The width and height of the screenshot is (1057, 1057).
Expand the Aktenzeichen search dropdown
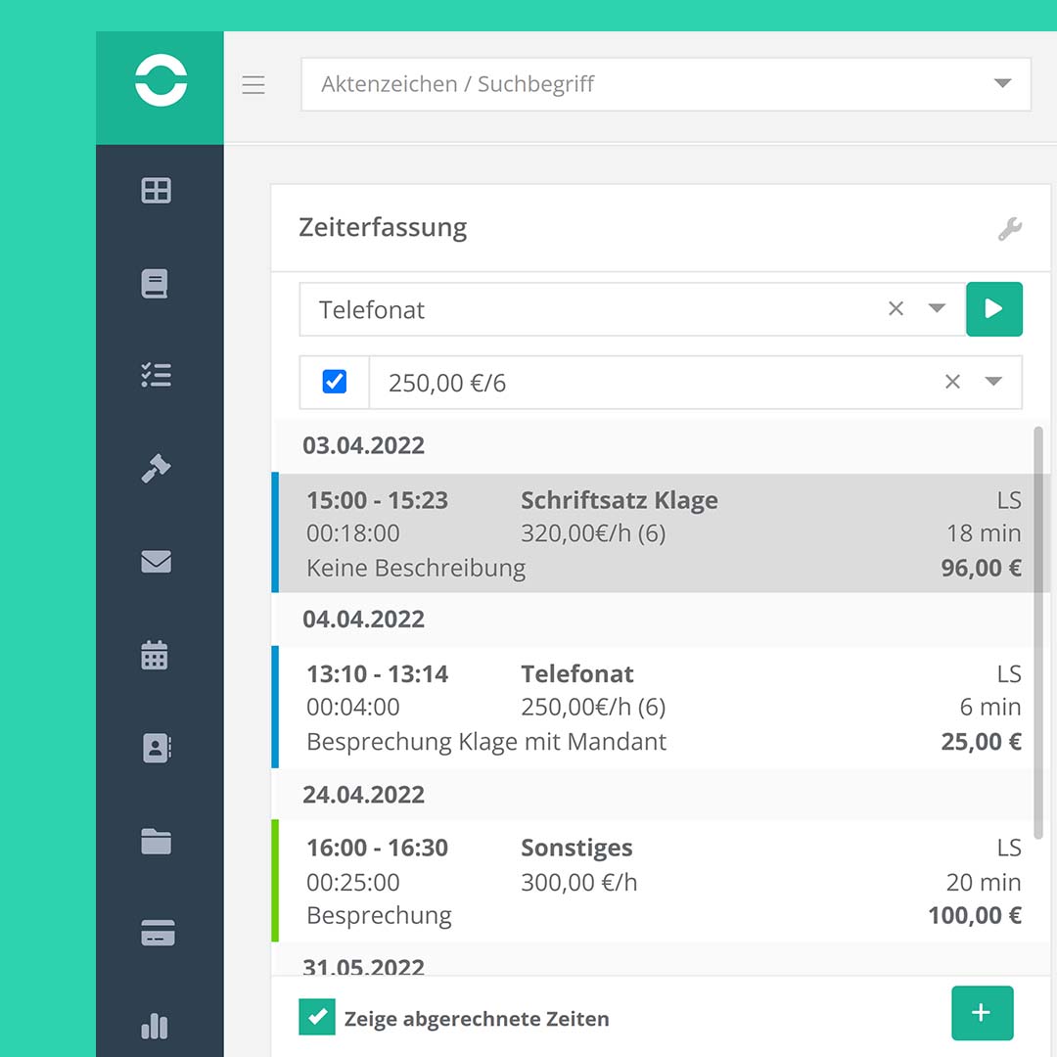pyautogui.click(x=1002, y=84)
